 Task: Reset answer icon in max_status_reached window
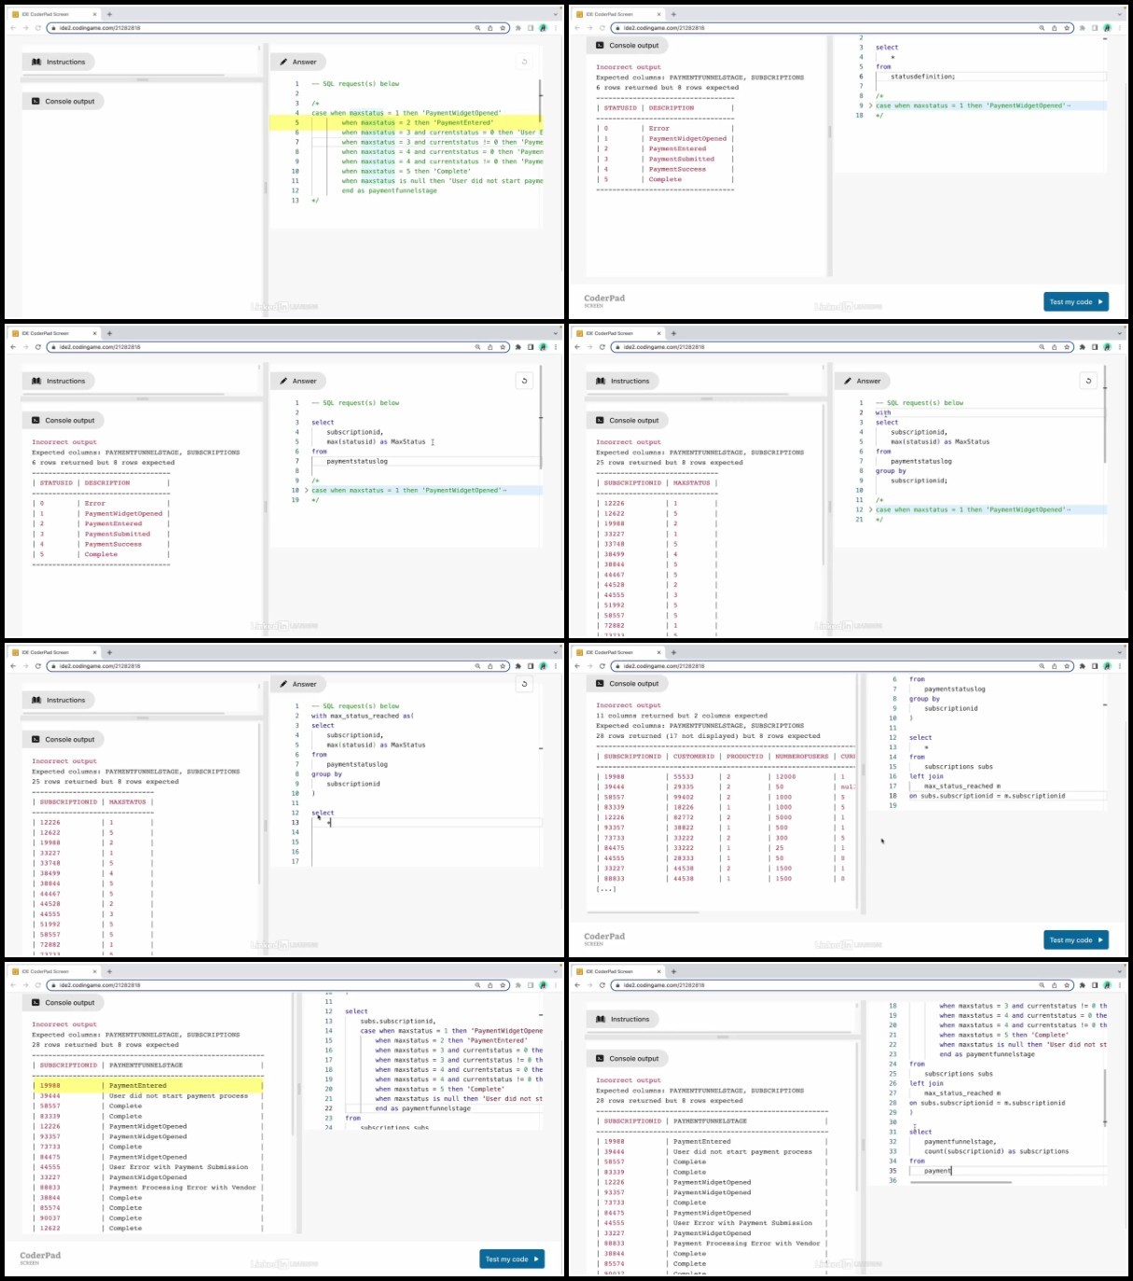[x=524, y=684]
